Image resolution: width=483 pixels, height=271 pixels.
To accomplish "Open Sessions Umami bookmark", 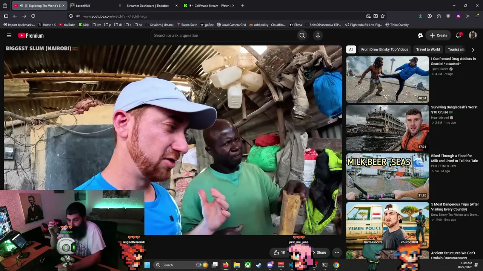I will (159, 25).
